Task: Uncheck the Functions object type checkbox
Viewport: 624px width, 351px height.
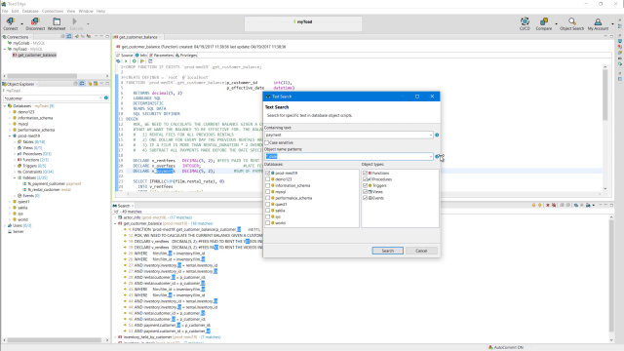Action: [366, 174]
